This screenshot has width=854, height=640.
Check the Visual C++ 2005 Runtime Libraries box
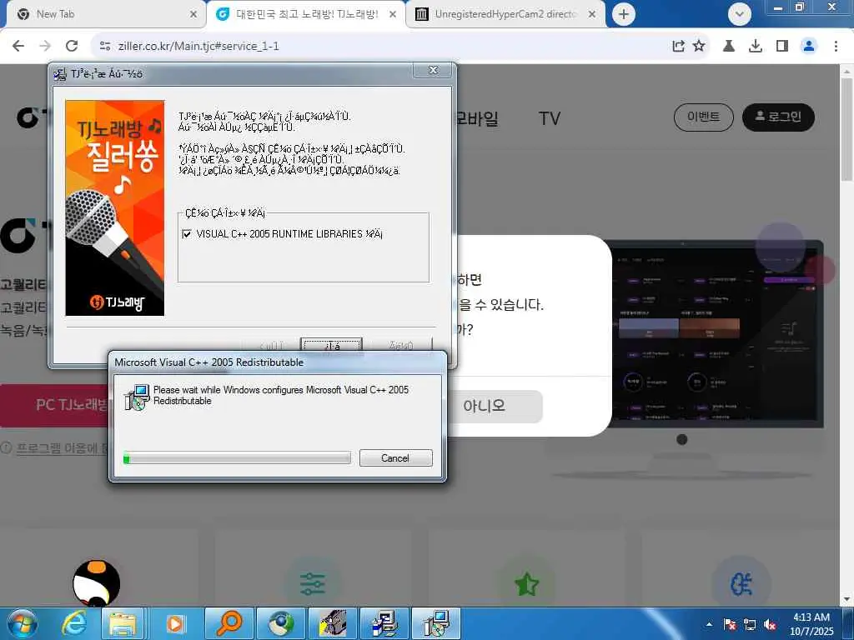point(187,234)
